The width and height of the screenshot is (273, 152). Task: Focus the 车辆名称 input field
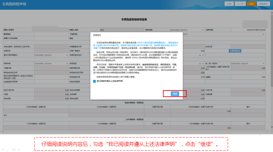point(52,51)
